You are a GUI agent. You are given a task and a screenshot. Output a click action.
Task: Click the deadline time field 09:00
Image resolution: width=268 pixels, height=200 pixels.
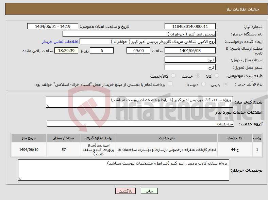click(138, 50)
